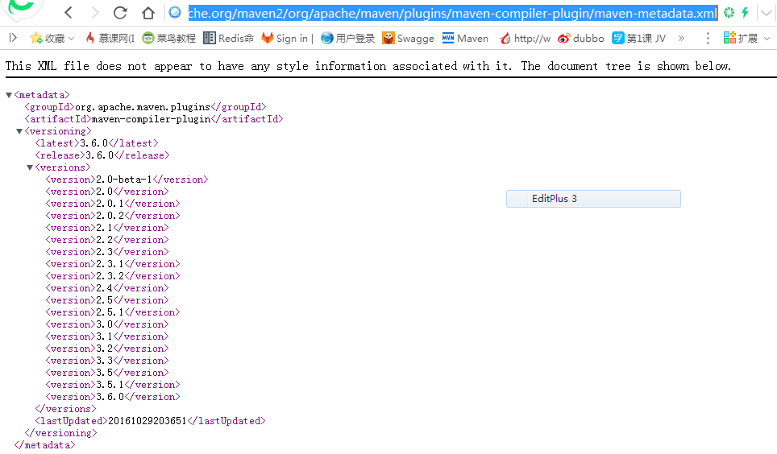Viewport: 777px width, 454px height.
Task: Open the 用户登录 bookmark
Action: (348, 38)
